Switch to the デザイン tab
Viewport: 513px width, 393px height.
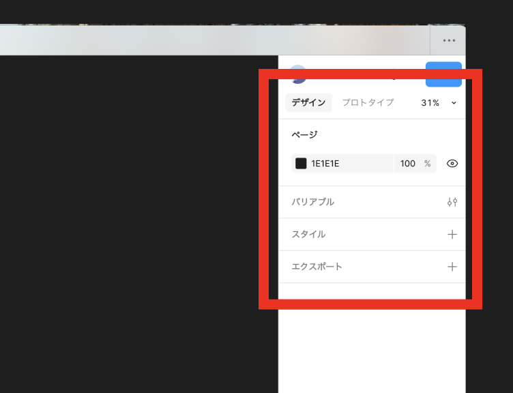pos(308,103)
